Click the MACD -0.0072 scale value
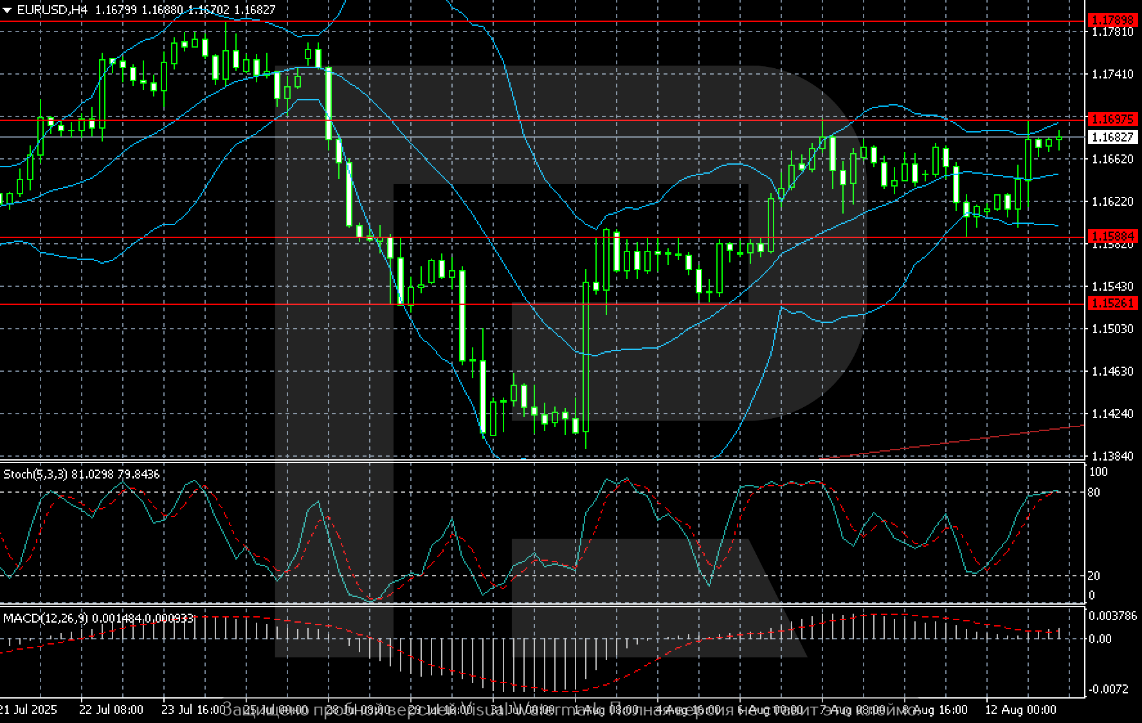This screenshot has height=723, width=1142. (1109, 689)
